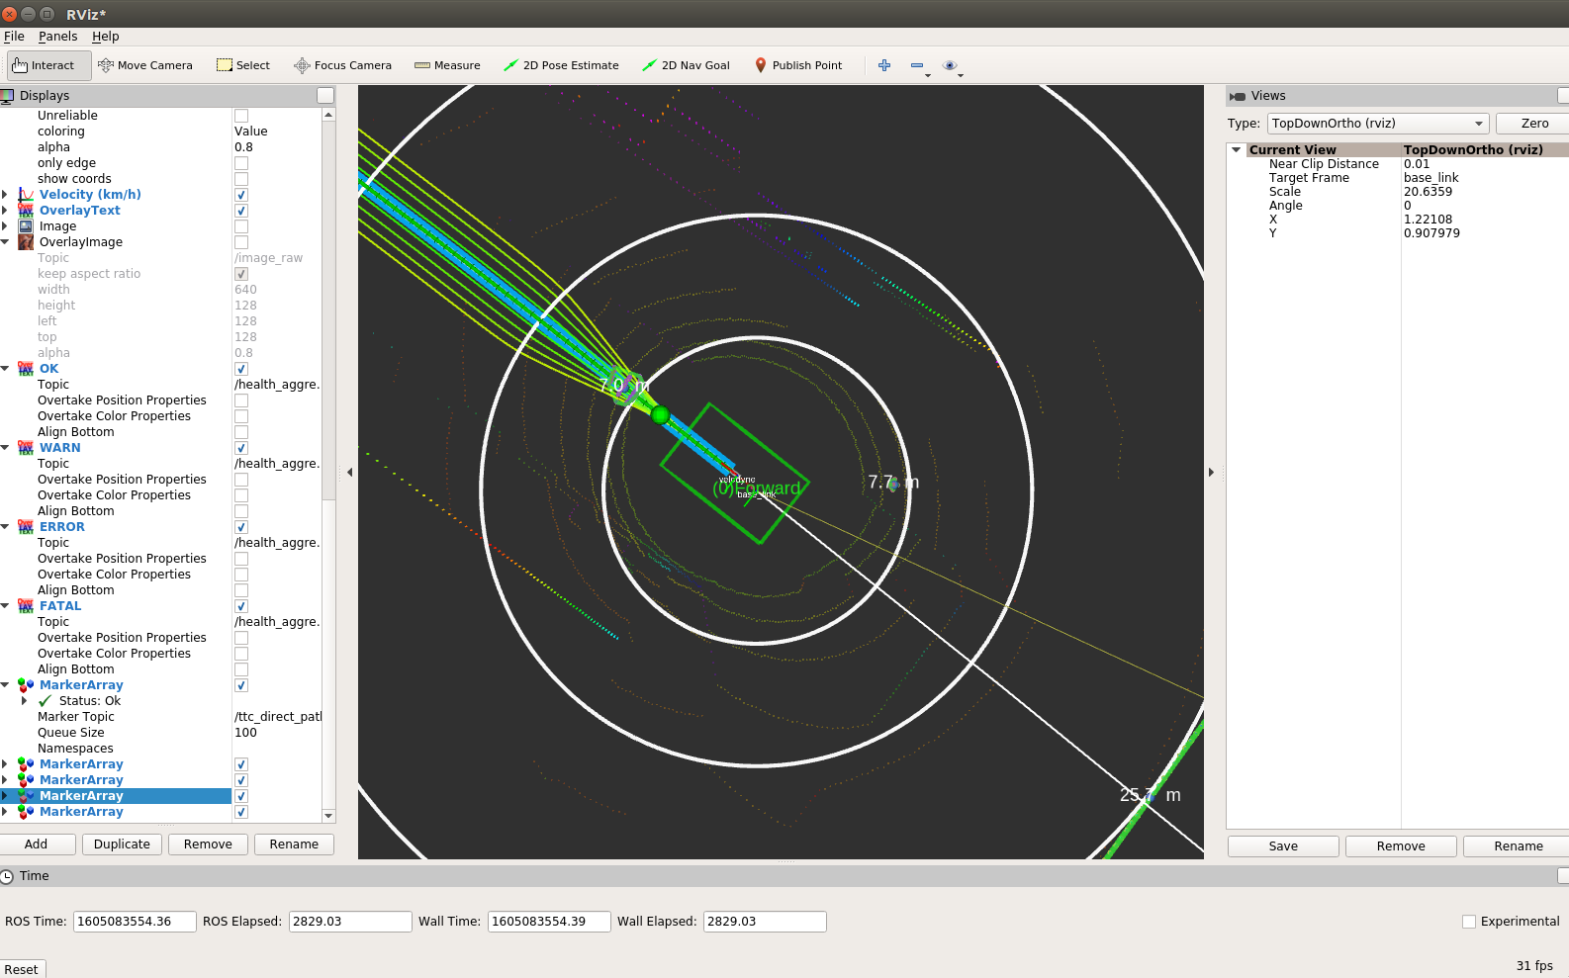Screen dimensions: 1569x978
Task: Open the view Type dropdown TopDownOrtho
Action: (1378, 124)
